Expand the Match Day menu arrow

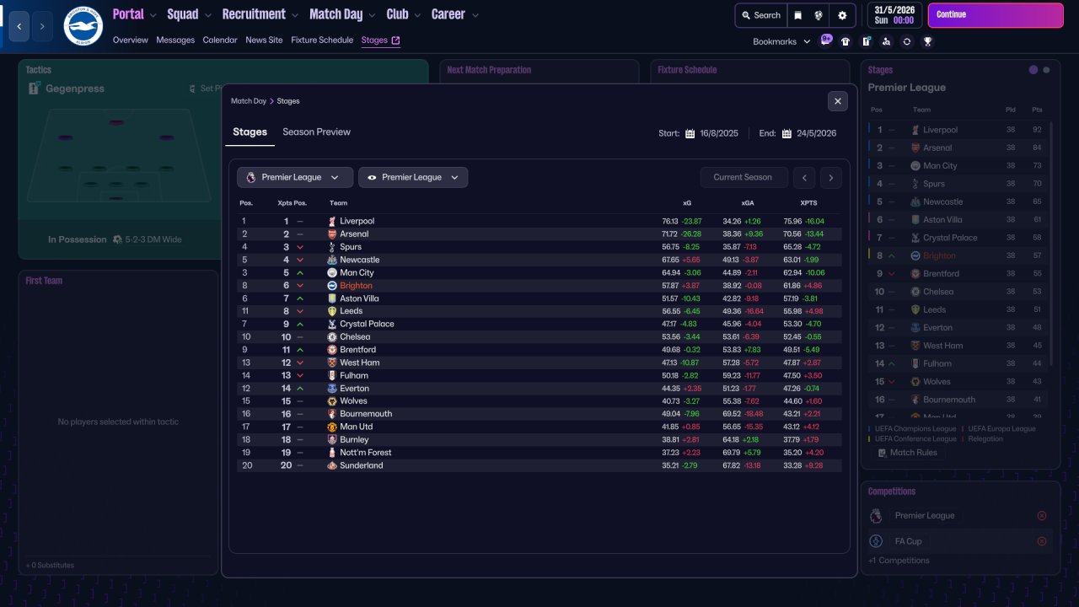click(x=373, y=15)
